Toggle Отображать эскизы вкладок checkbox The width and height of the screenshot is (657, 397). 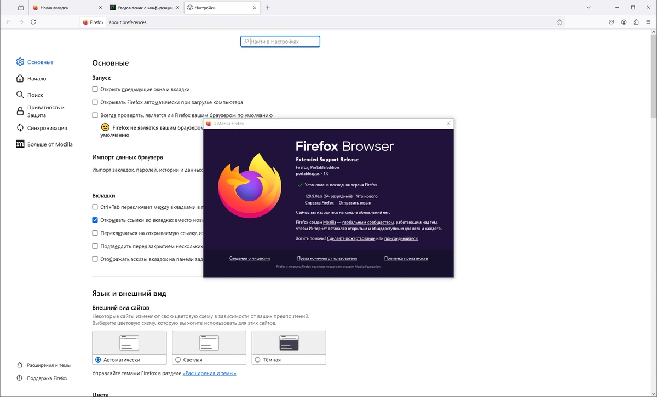click(95, 259)
